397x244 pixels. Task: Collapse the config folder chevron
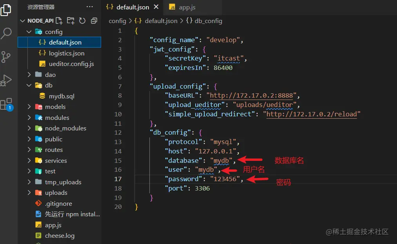point(29,32)
